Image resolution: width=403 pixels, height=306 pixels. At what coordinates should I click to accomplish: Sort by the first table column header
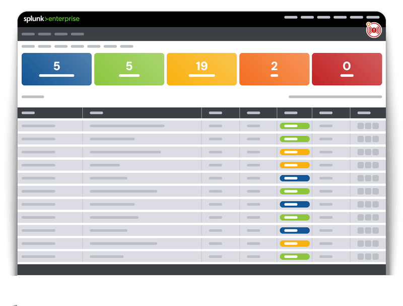[x=28, y=113]
